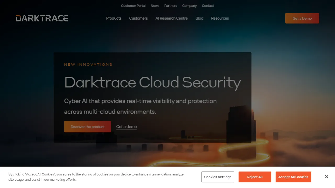Screen dimensions: 335x188
Task: Click the cookie consent notice text
Action: click(x=96, y=177)
